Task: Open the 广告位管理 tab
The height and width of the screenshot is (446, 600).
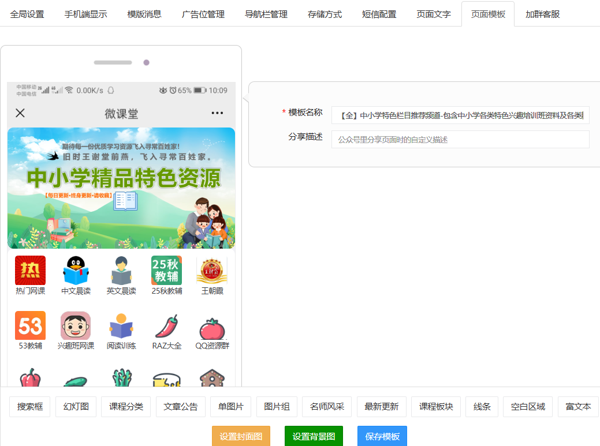Action: 203,14
